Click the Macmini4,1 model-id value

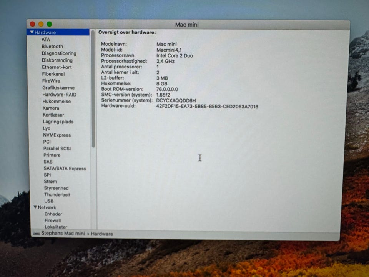click(169, 50)
